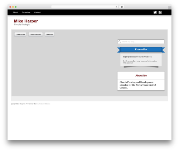
Task: Click the Simply Strategic tagline
Action: click(22, 25)
